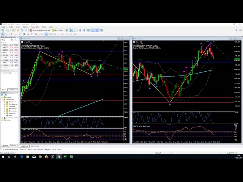Select BBDC4 in Market Watch
This screenshot has height=182, width=243.
[9, 50]
